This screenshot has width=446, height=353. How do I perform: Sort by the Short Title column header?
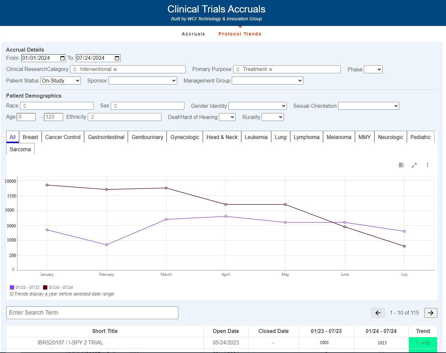point(105,331)
